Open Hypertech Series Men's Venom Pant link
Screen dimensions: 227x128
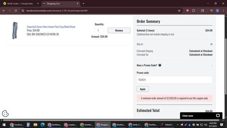point(51,27)
